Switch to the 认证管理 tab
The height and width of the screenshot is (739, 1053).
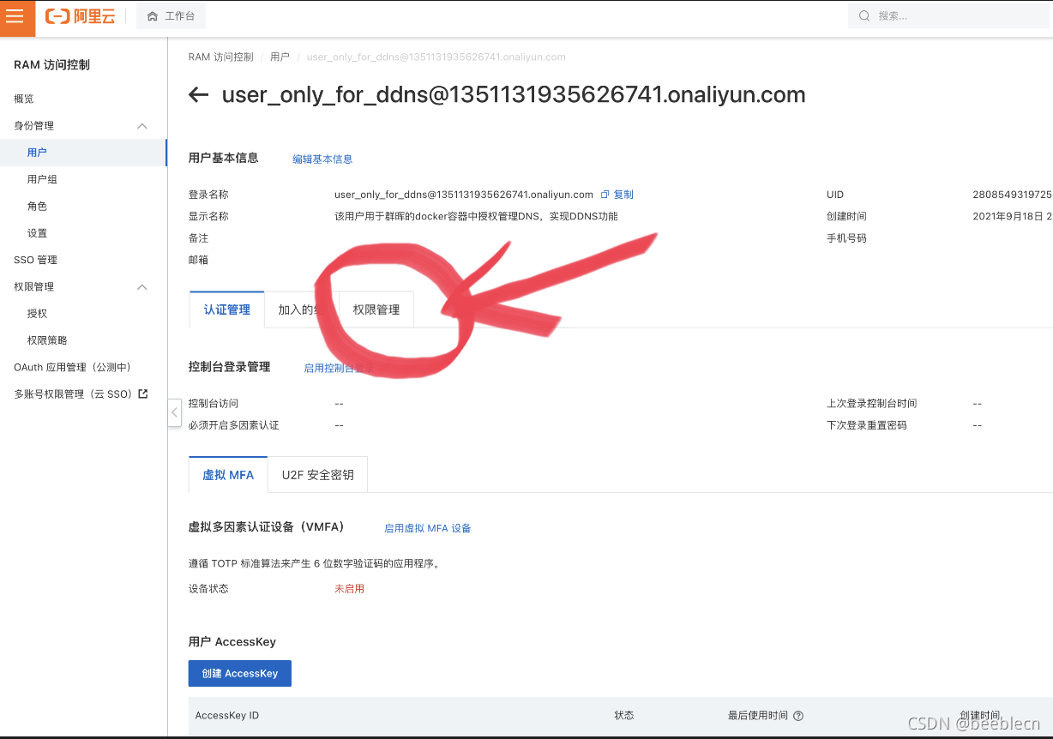227,309
